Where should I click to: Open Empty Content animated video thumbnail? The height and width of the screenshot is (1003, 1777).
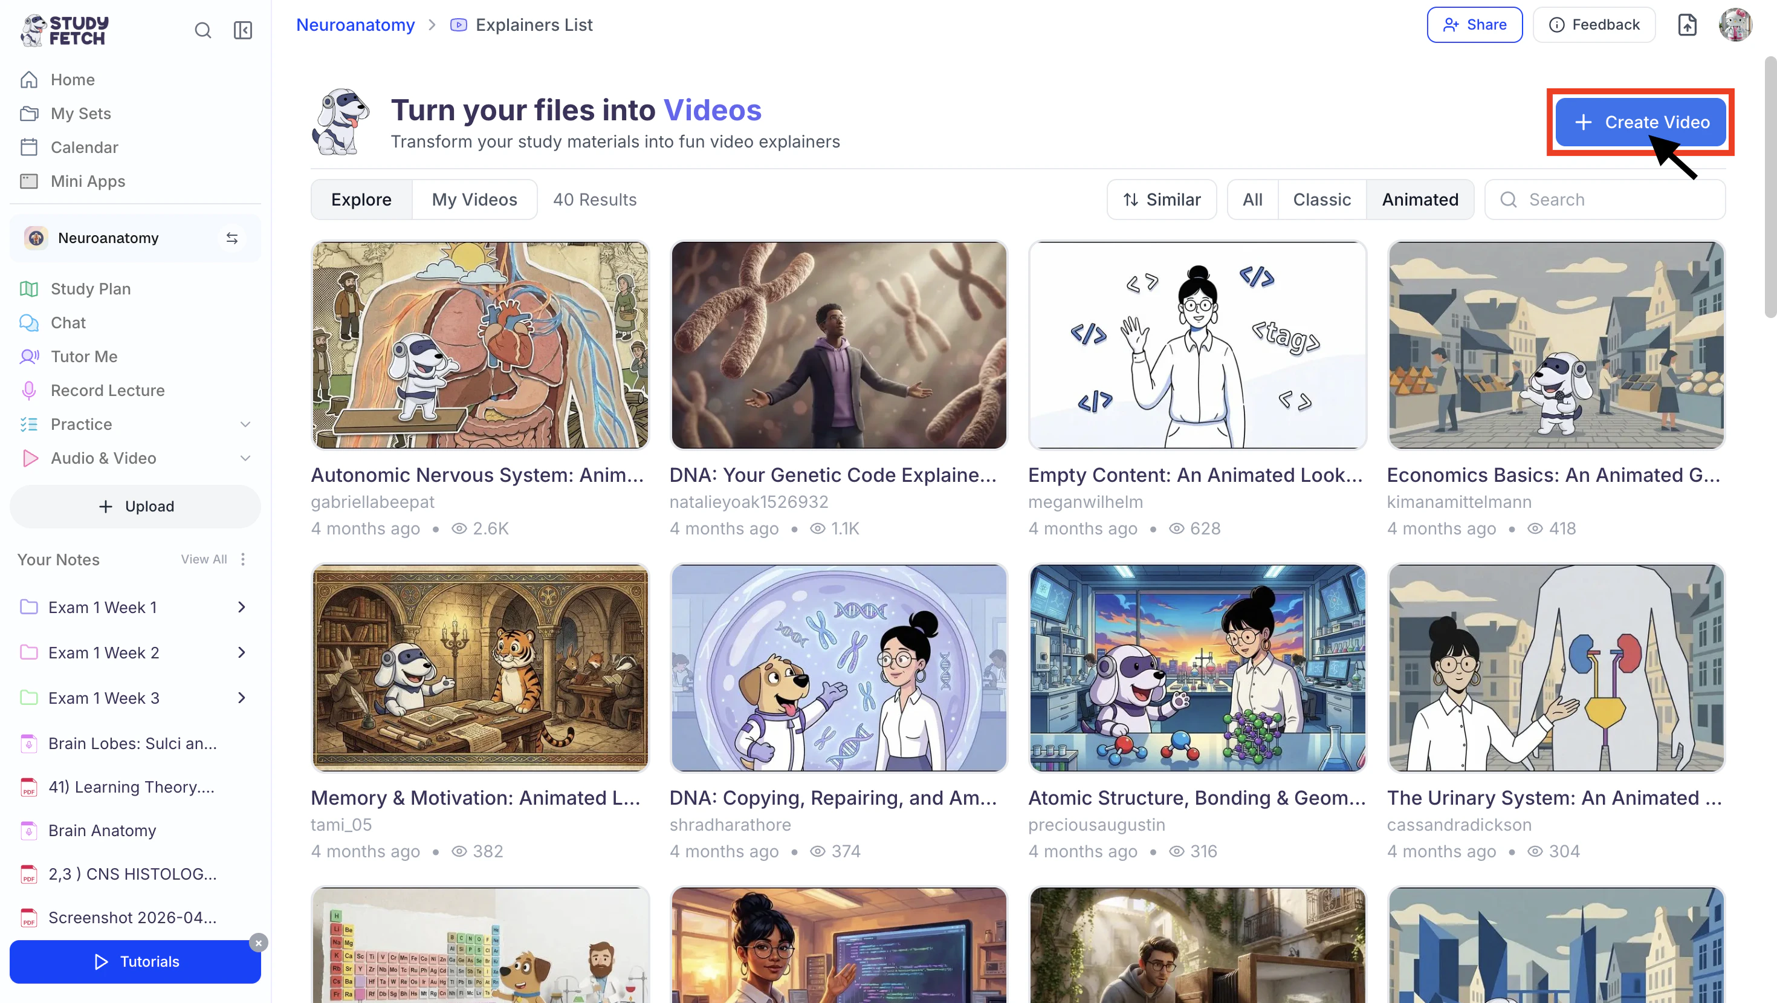pyautogui.click(x=1197, y=345)
